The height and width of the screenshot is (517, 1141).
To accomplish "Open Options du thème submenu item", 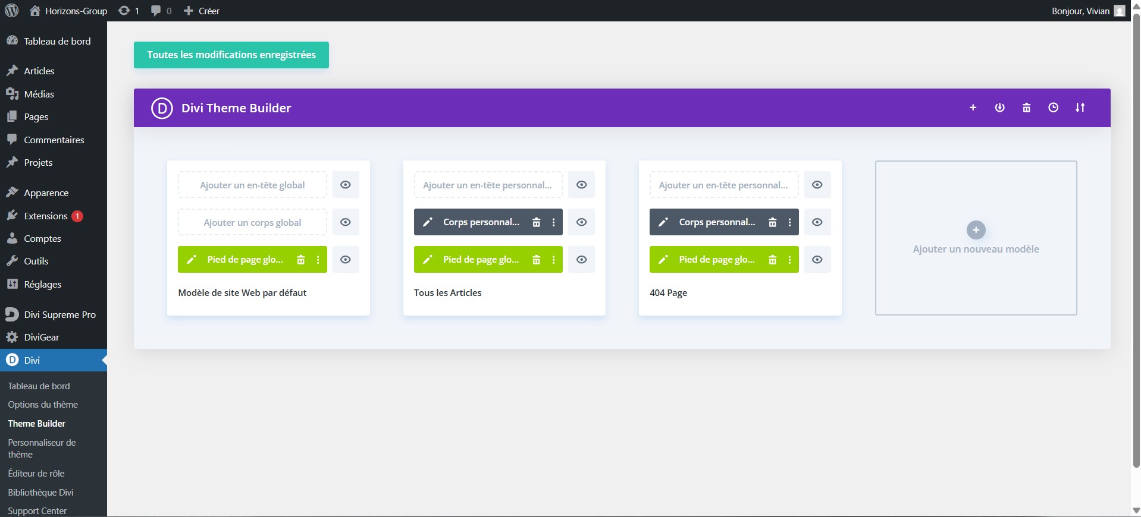I will 43,405.
